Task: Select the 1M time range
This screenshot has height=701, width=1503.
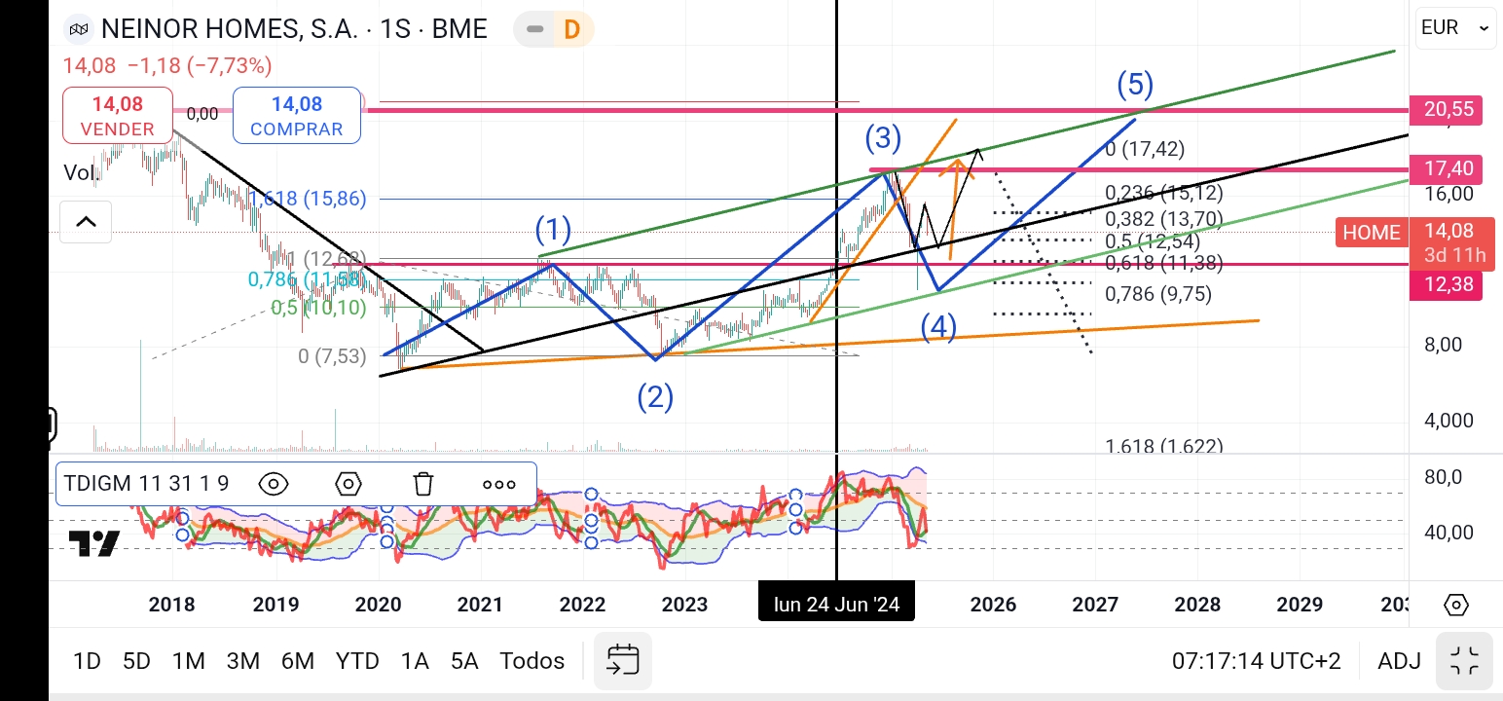Action: 188,661
